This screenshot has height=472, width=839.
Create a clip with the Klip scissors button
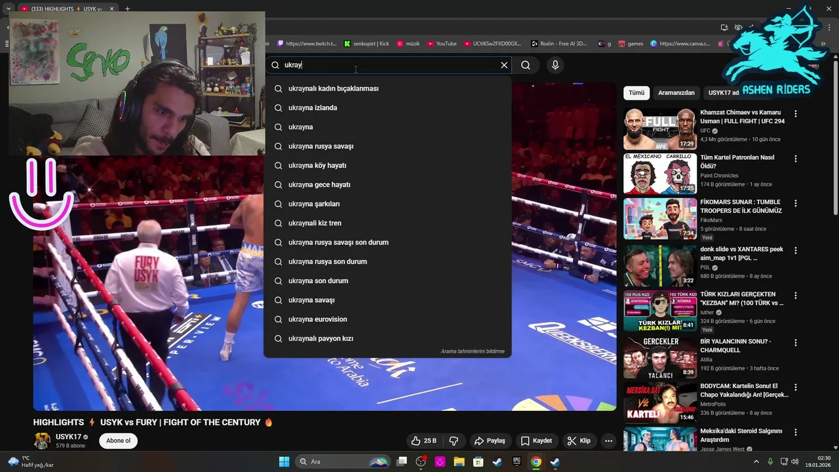(579, 441)
